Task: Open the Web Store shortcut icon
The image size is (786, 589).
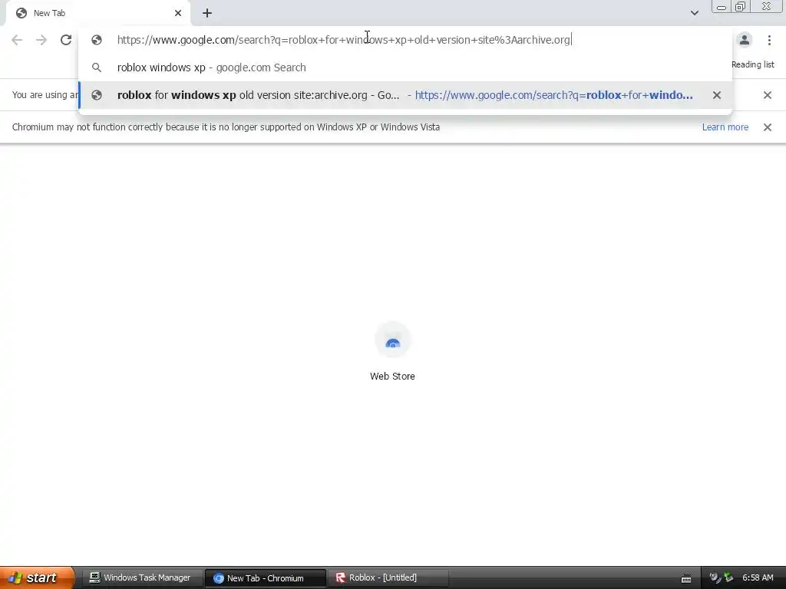Action: (392, 341)
